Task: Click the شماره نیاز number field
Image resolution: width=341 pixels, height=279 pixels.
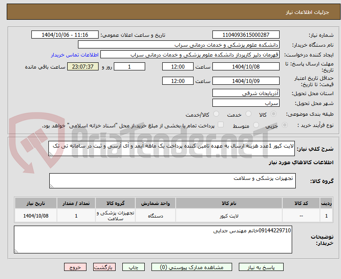Action: click(x=246, y=35)
